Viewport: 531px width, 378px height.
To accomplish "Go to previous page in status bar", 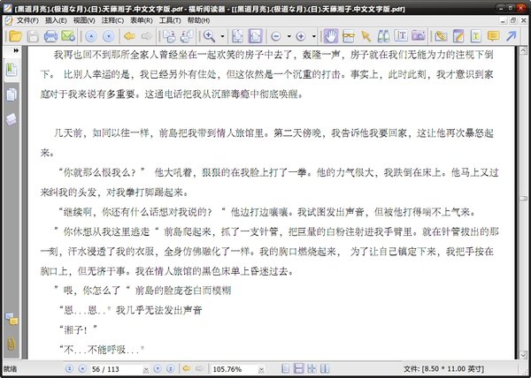I will (82, 368).
